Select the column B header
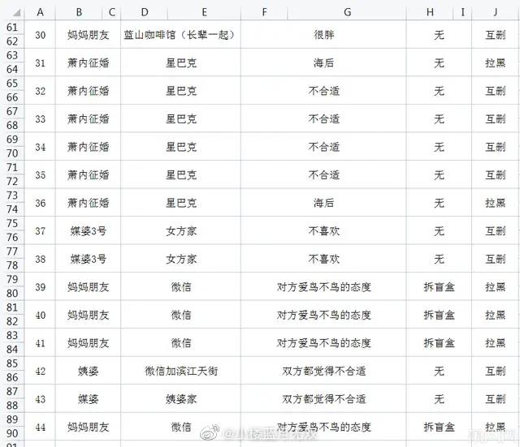This screenshot has width=520, height=447. [x=79, y=12]
